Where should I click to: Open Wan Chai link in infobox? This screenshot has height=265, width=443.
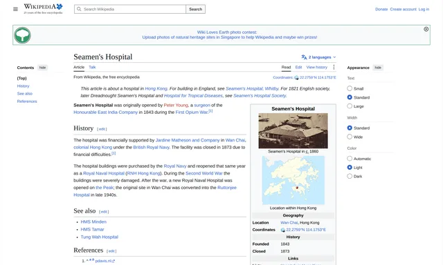click(x=289, y=222)
